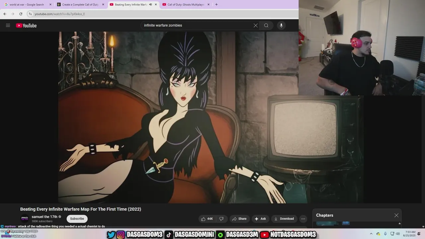The image size is (425, 239).
Task: Open the YouTube hamburger guide menu
Action: 8,26
